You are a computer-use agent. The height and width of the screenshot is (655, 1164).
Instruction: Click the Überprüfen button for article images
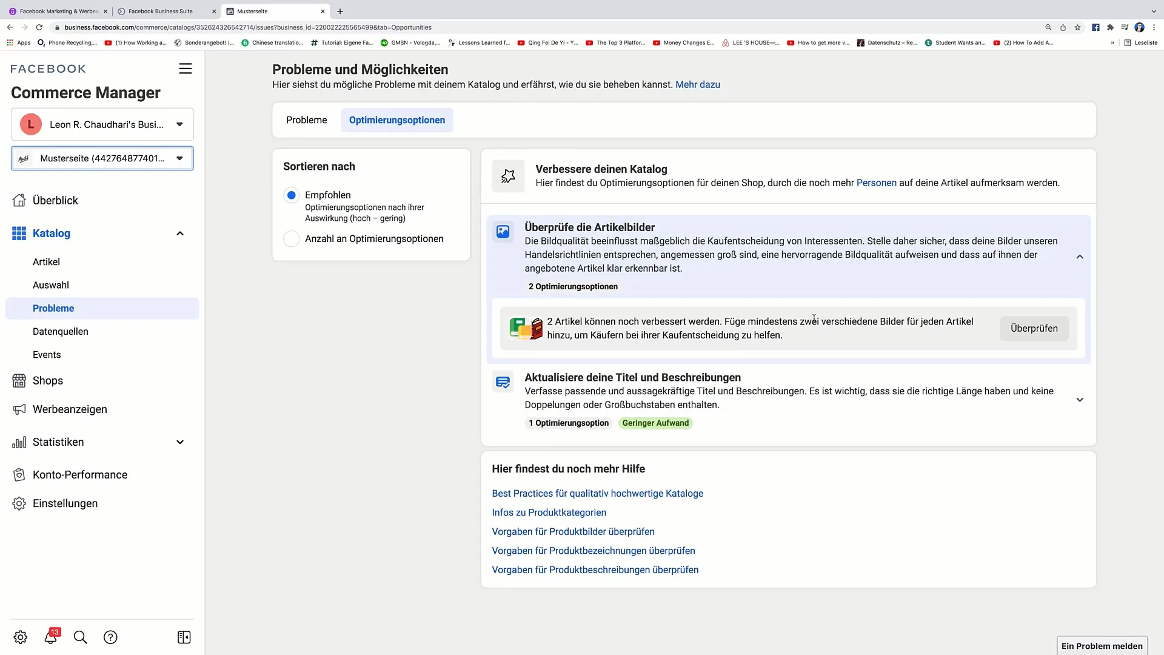[1034, 328]
